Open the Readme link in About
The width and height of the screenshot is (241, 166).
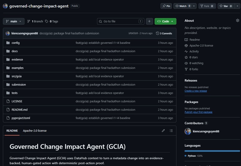192,40
